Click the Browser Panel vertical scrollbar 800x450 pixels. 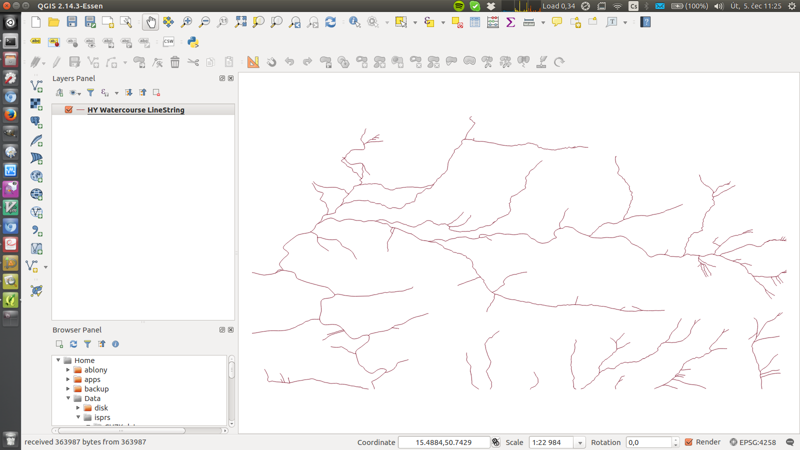pyautogui.click(x=231, y=370)
